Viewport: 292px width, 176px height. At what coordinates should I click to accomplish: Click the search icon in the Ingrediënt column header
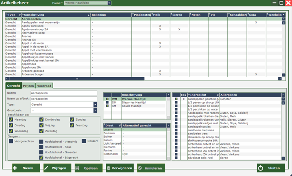pyautogui.click(x=218, y=94)
